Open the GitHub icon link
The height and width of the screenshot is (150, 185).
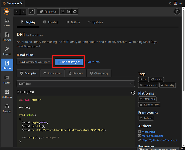pos(75,12)
